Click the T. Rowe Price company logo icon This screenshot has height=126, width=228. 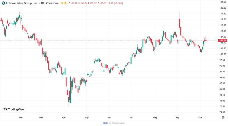3,3
